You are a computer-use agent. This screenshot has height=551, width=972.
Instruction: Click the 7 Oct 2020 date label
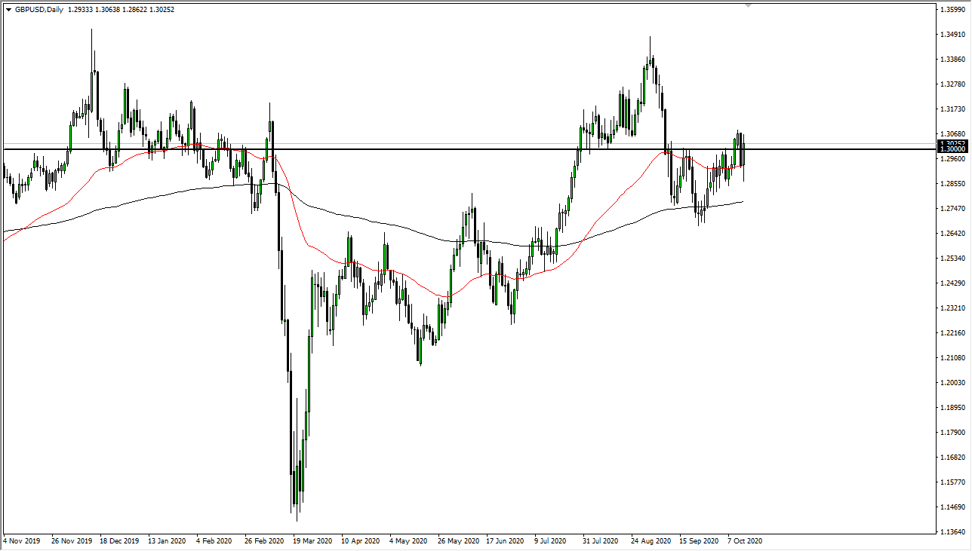coord(746,541)
